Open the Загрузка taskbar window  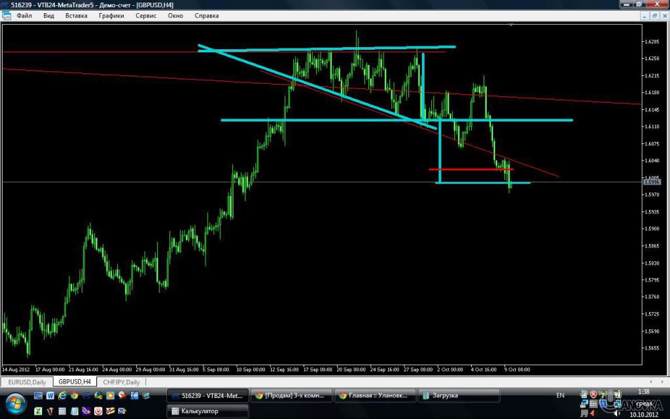[x=459, y=395]
